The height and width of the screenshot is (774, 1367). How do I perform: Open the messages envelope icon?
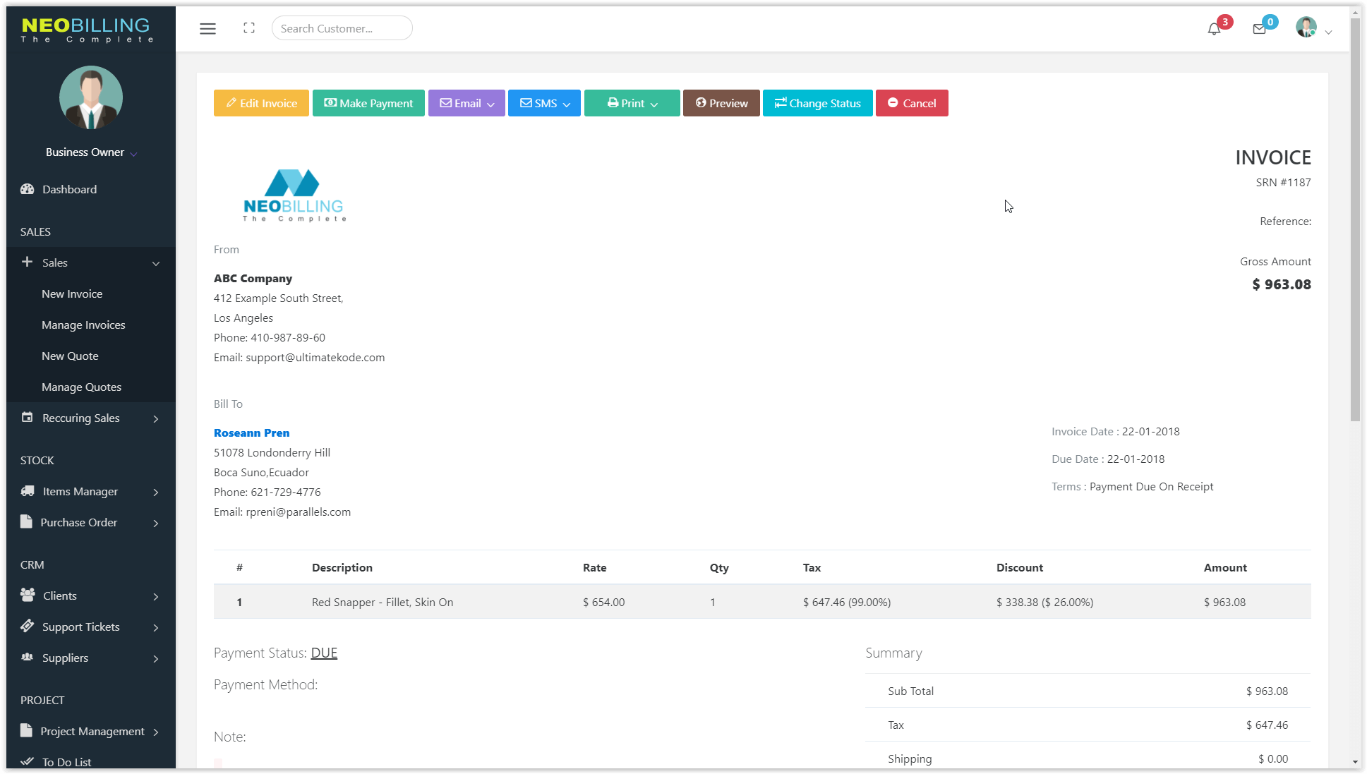(1259, 29)
